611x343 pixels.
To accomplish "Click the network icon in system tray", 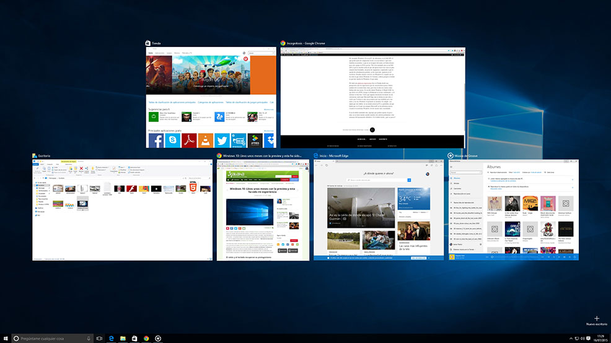I will point(577,338).
